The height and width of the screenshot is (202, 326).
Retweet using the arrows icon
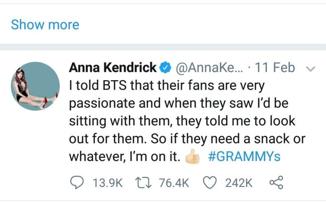point(143,182)
